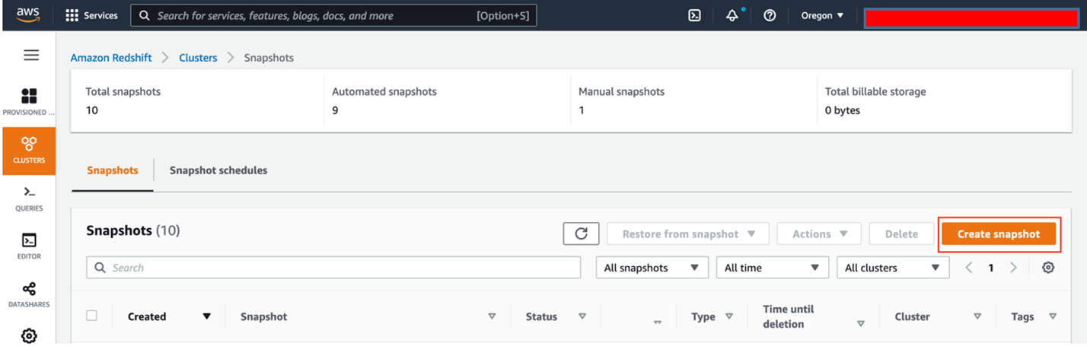Open the notifications bell
This screenshot has height=346, width=1087.
point(732,15)
